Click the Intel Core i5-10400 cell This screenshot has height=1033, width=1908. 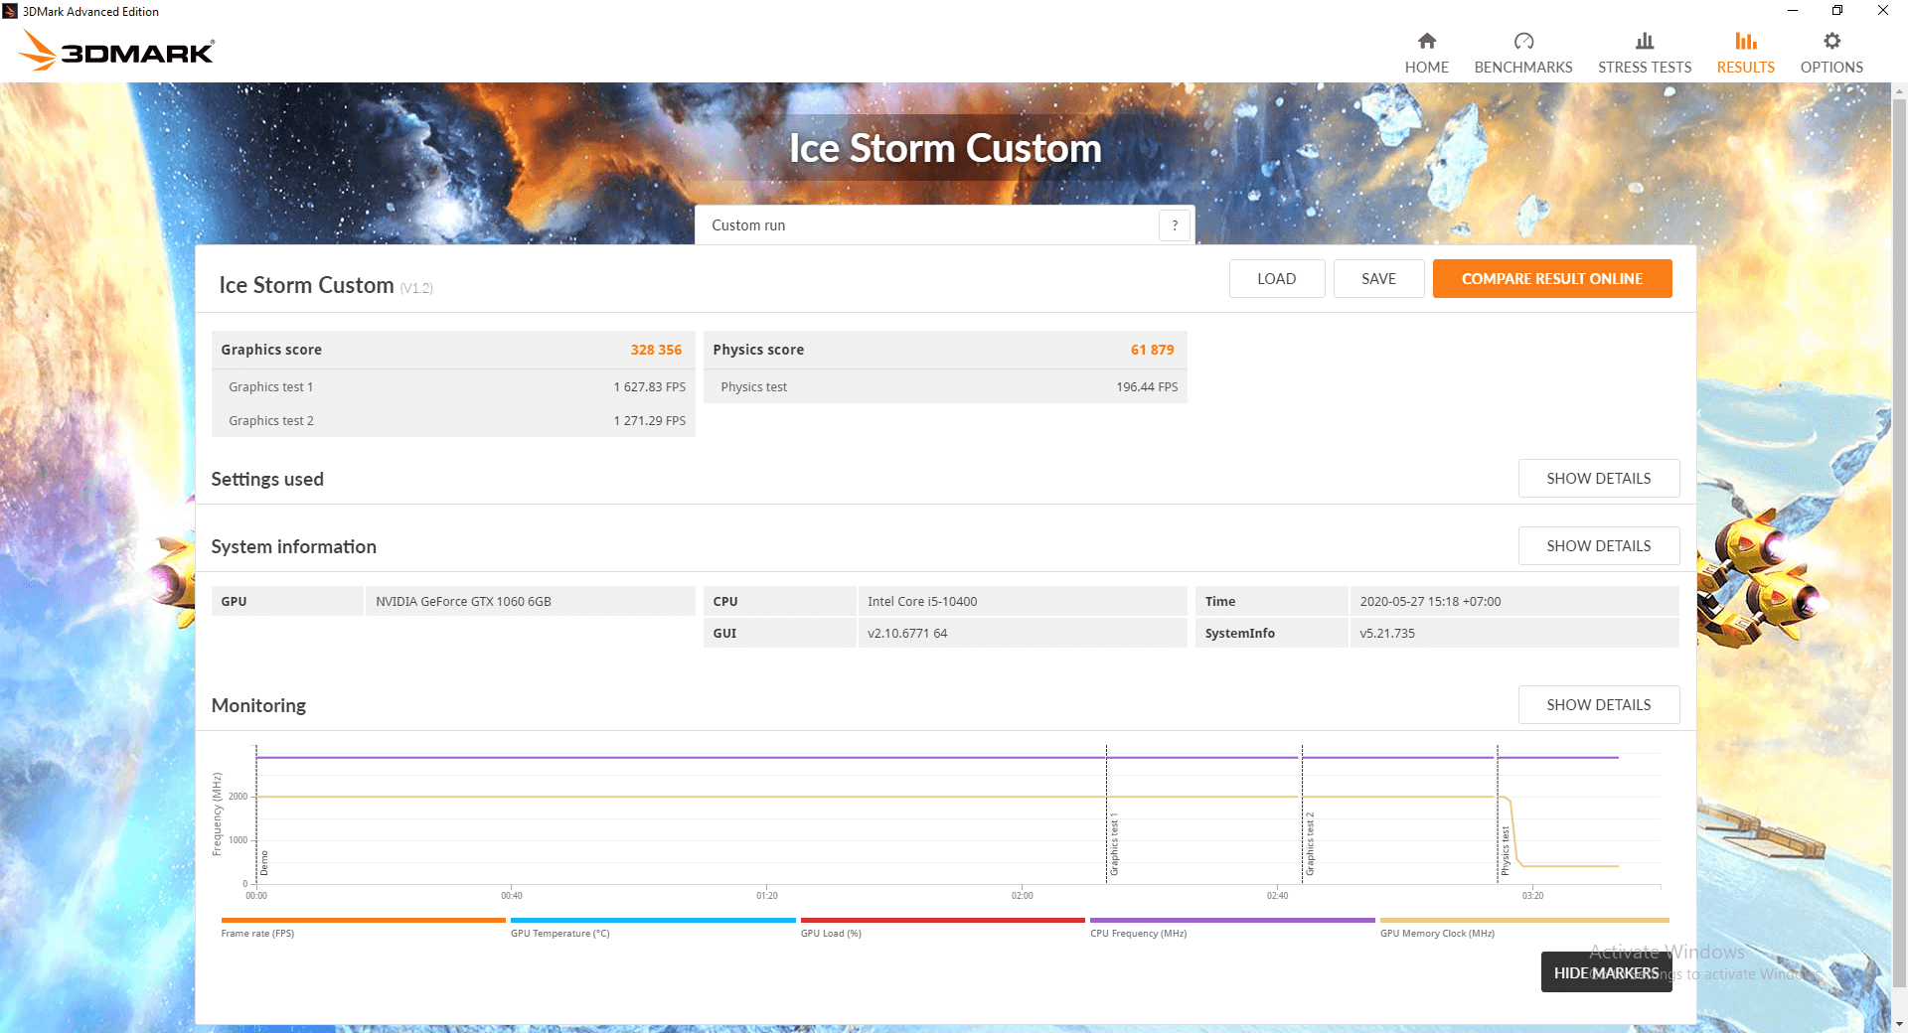point(1022,602)
